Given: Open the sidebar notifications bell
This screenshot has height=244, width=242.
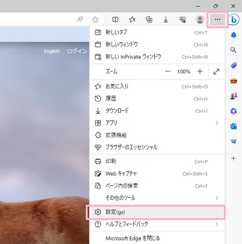Looking at the screenshot, I should pos(234,35).
